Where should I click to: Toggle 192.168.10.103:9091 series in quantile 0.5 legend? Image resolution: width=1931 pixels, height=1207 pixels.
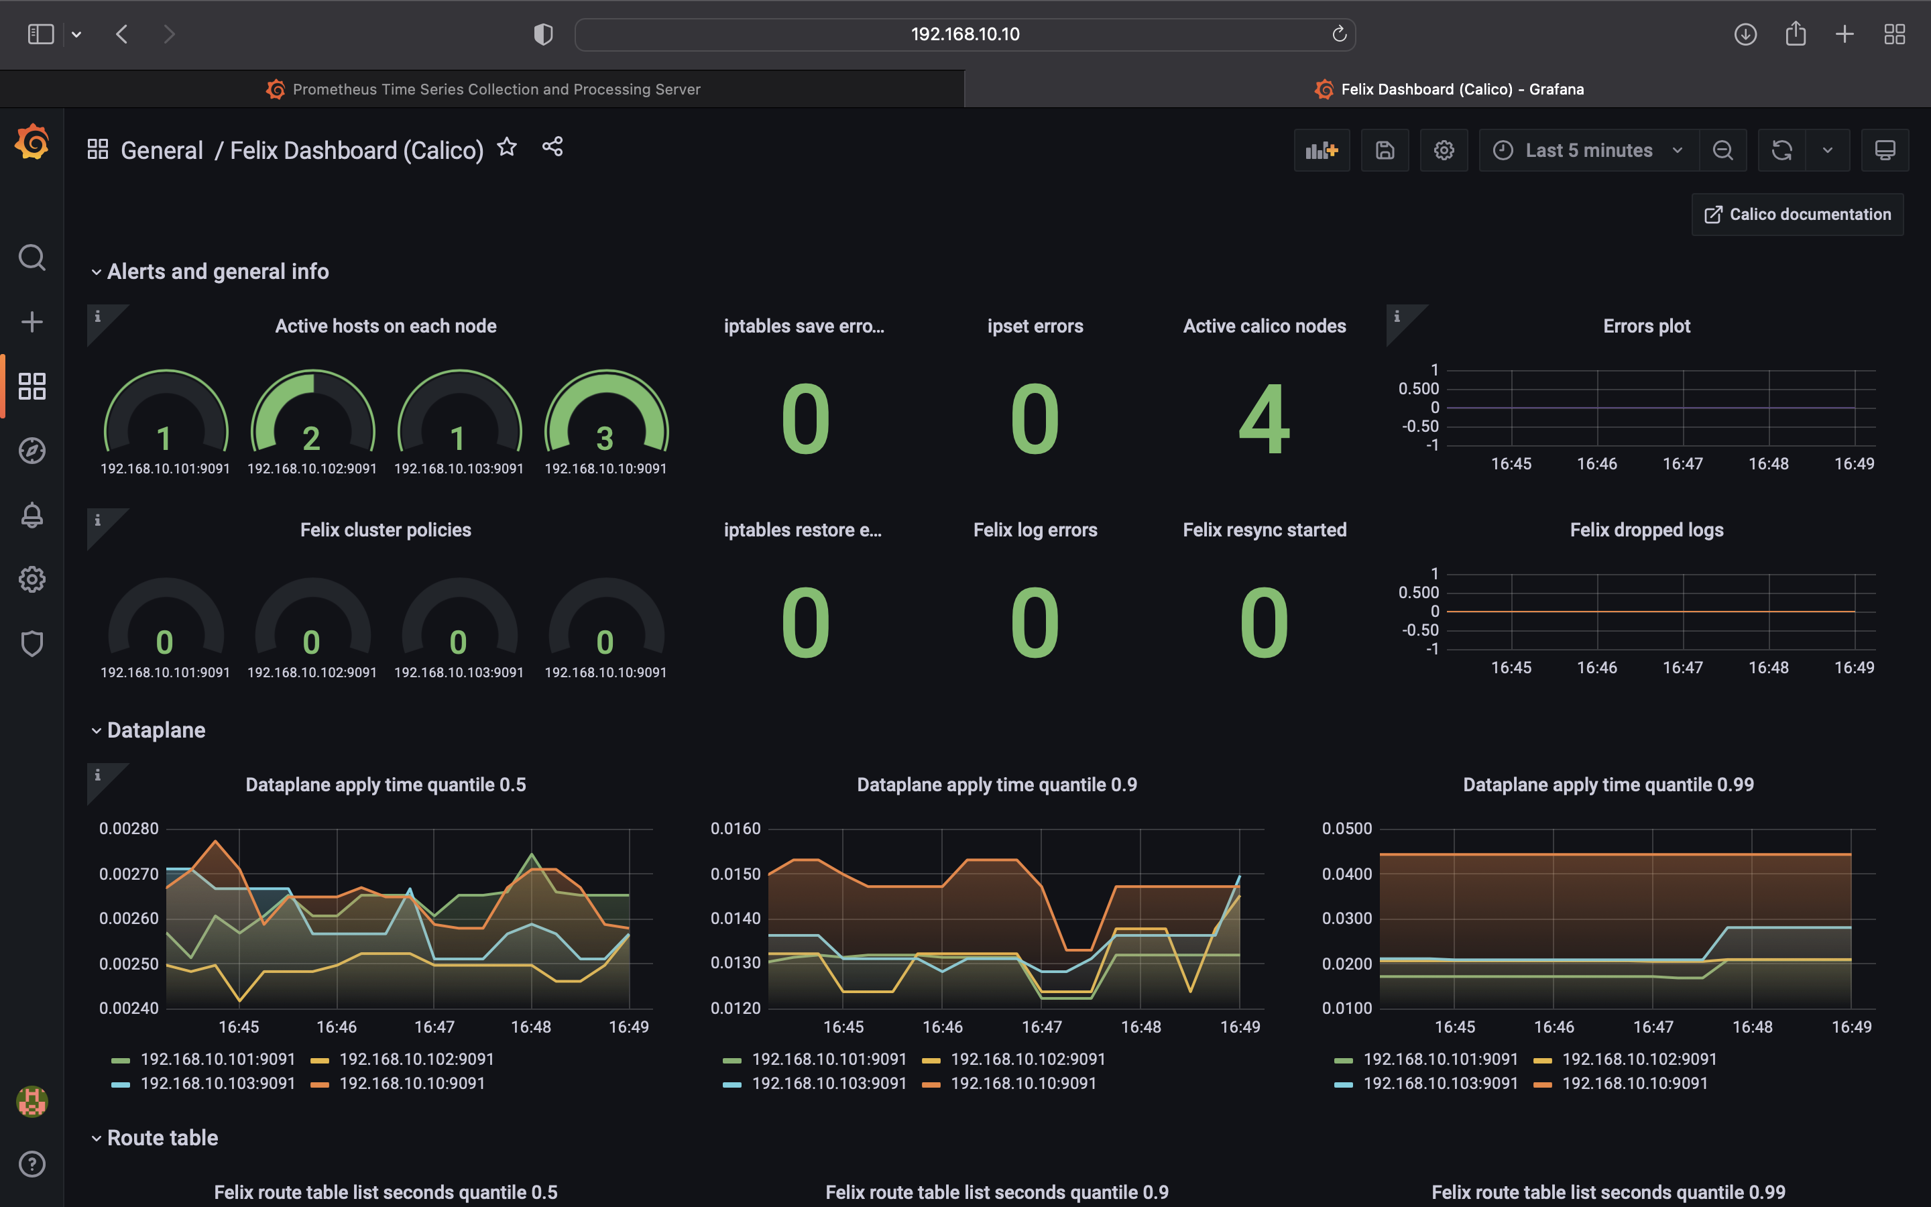[217, 1083]
